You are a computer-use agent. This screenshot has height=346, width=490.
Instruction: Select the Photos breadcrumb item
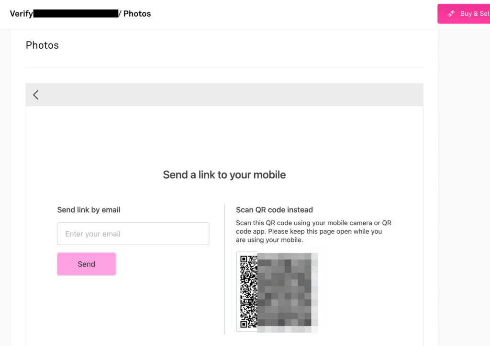point(137,14)
